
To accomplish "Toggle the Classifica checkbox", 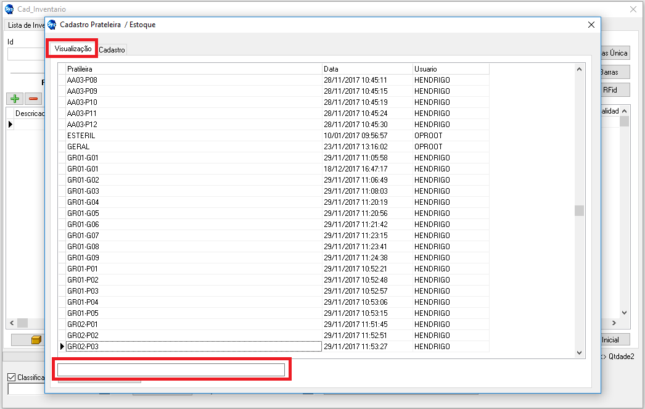I will (11, 378).
